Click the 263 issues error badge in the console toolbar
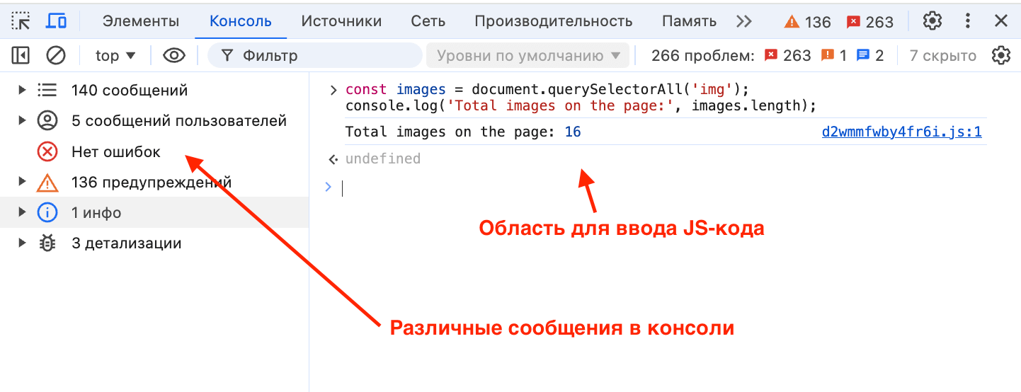 pos(787,55)
